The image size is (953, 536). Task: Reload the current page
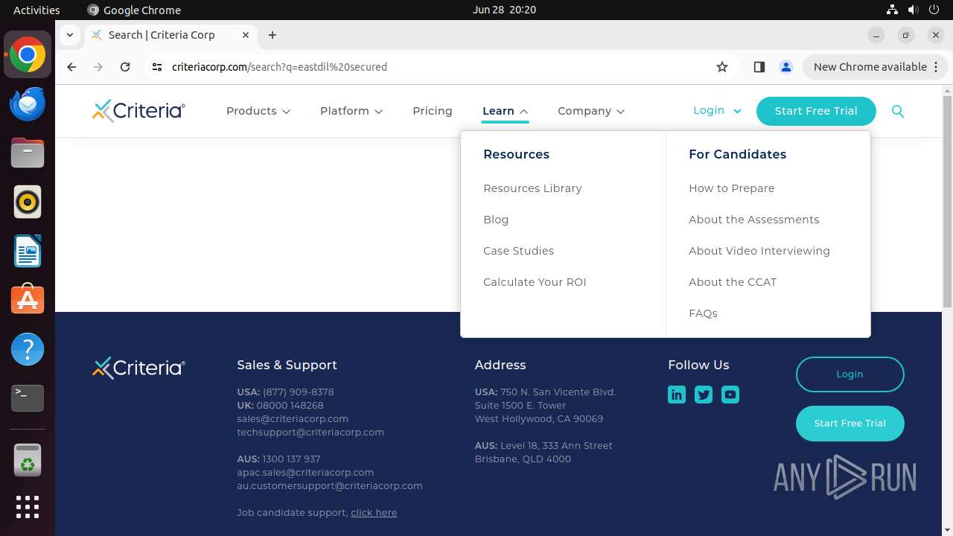point(125,67)
